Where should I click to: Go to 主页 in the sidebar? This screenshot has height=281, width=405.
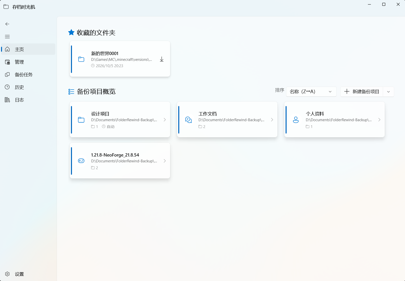[x=28, y=49]
